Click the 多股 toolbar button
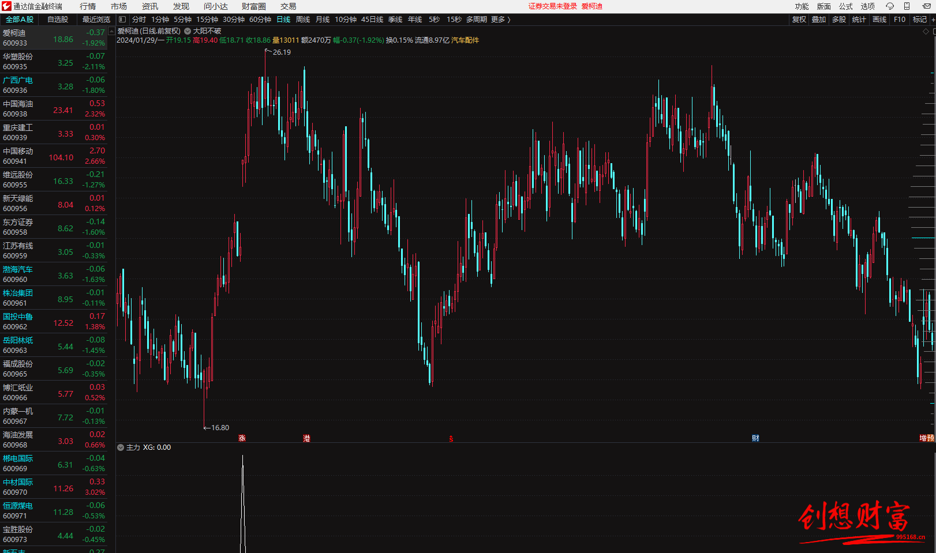Image resolution: width=936 pixels, height=553 pixels. tap(839, 20)
